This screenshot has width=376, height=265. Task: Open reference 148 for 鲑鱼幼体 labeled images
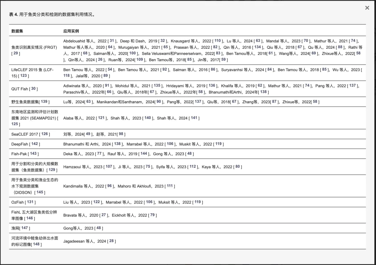click(36, 244)
